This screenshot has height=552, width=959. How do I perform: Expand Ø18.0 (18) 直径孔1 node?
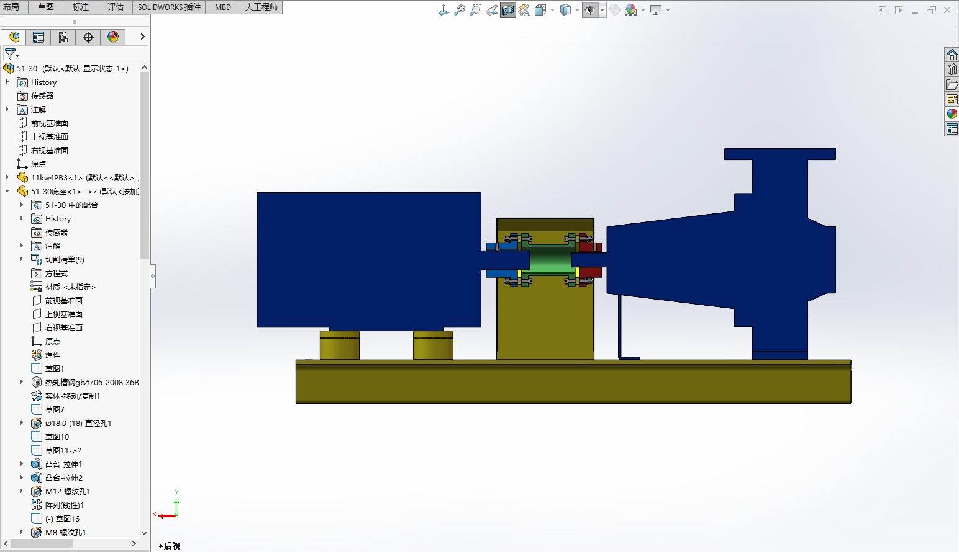(x=22, y=423)
